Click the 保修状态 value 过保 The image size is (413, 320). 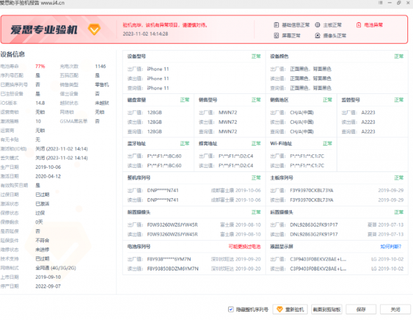40,213
